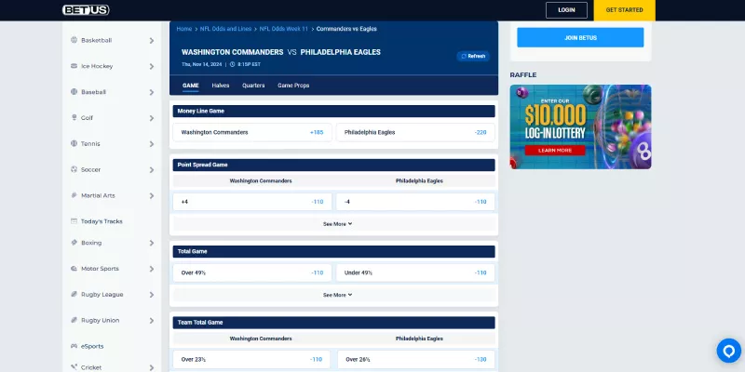Expand the Tennis chevron
745x372 pixels.
click(152, 144)
